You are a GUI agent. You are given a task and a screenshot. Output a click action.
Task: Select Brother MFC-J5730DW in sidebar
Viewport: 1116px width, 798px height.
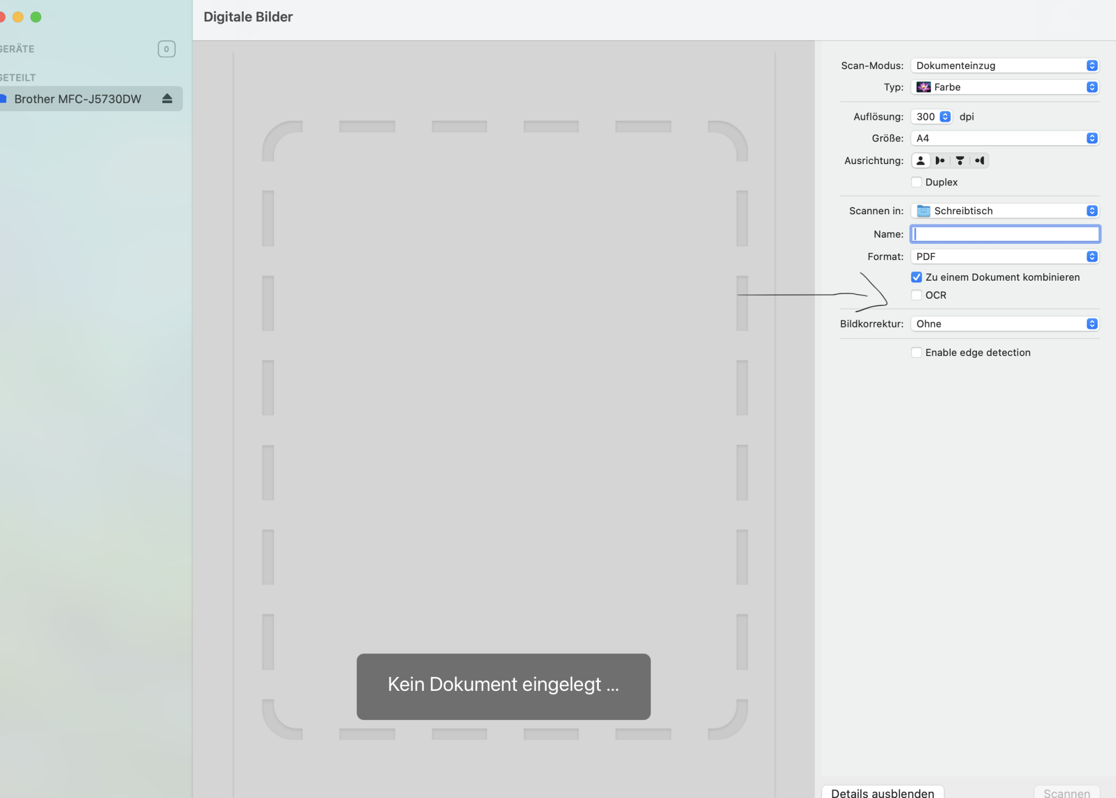(x=78, y=99)
